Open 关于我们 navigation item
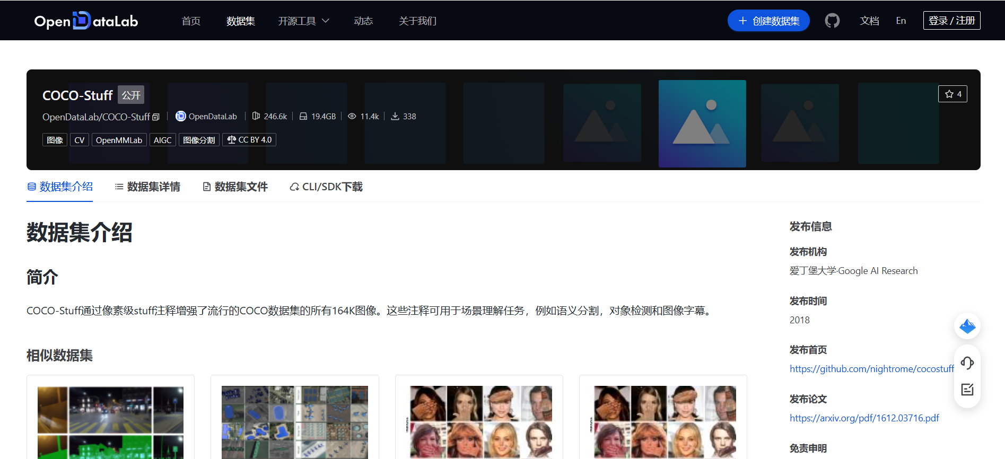This screenshot has width=1005, height=459. pos(418,21)
